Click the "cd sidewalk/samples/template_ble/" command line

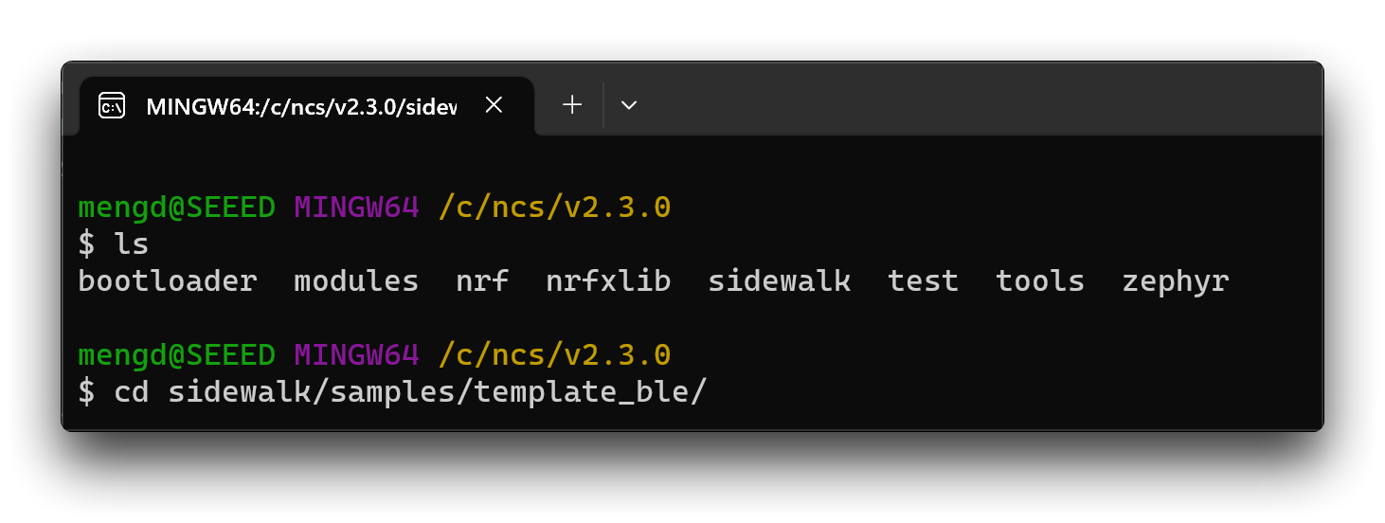pyautogui.click(x=410, y=392)
